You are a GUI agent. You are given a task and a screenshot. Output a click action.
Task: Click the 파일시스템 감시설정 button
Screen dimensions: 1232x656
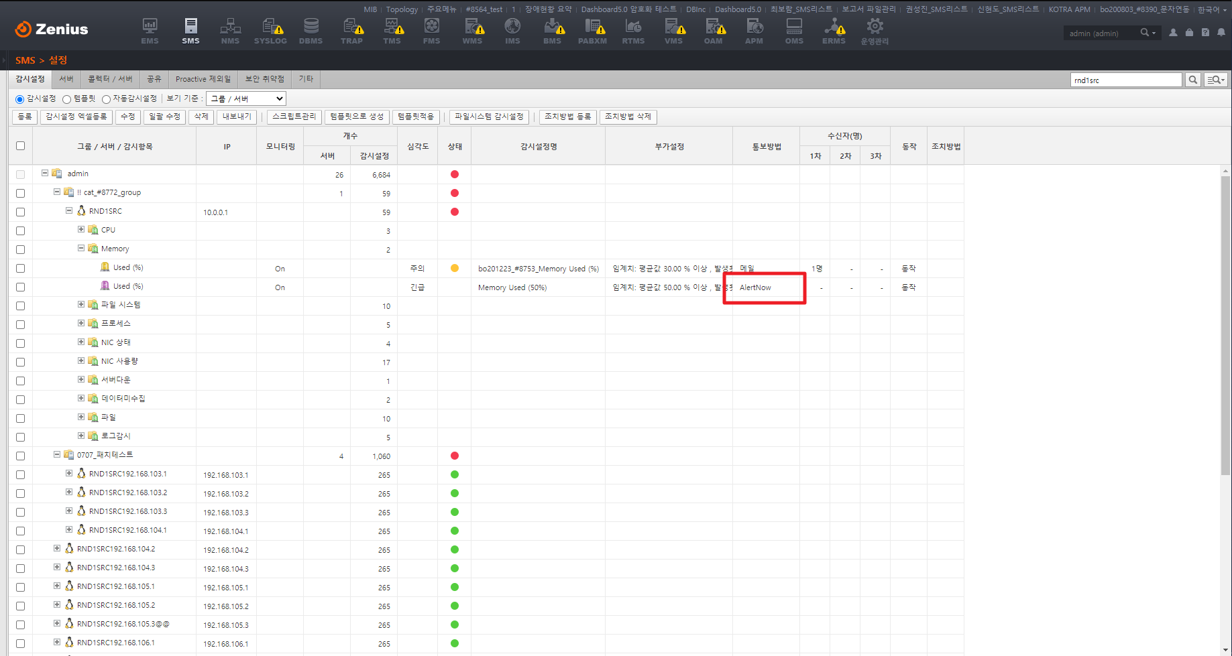[x=489, y=117]
